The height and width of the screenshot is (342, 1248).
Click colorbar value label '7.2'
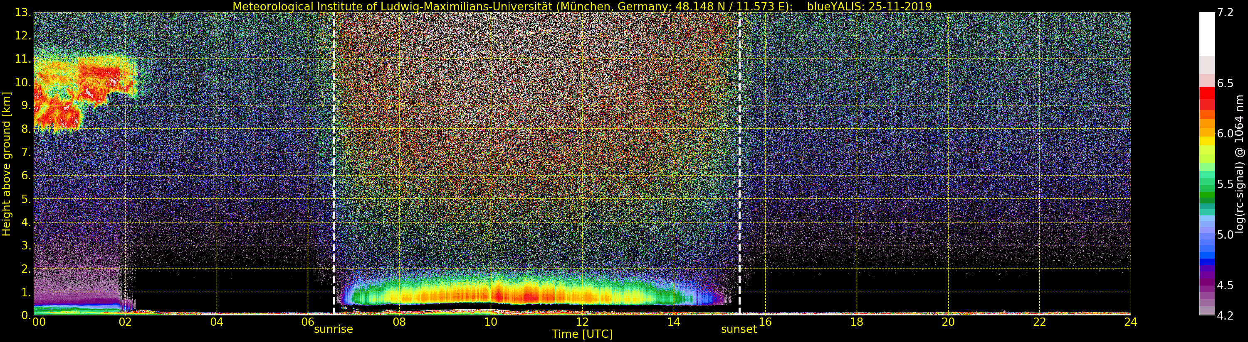click(x=1225, y=12)
